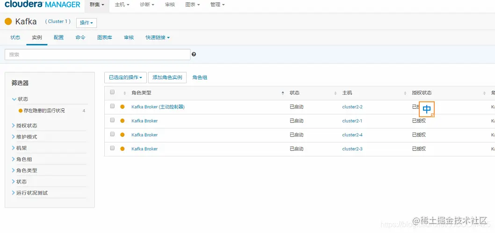The width and height of the screenshot is (495, 233).
Task: Open the 诊断 dropdown menu
Action: [147, 5]
